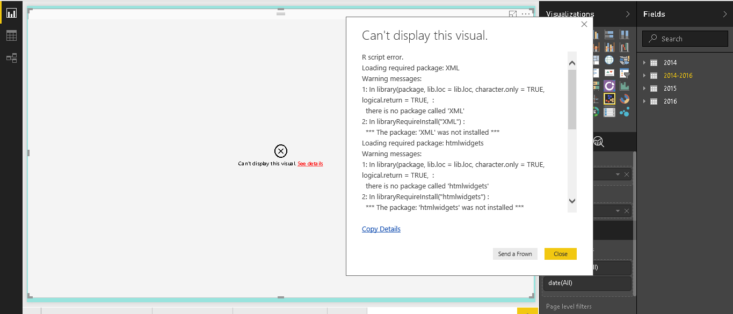The image size is (733, 314).
Task: Select the filled map visualization
Action: point(625,60)
